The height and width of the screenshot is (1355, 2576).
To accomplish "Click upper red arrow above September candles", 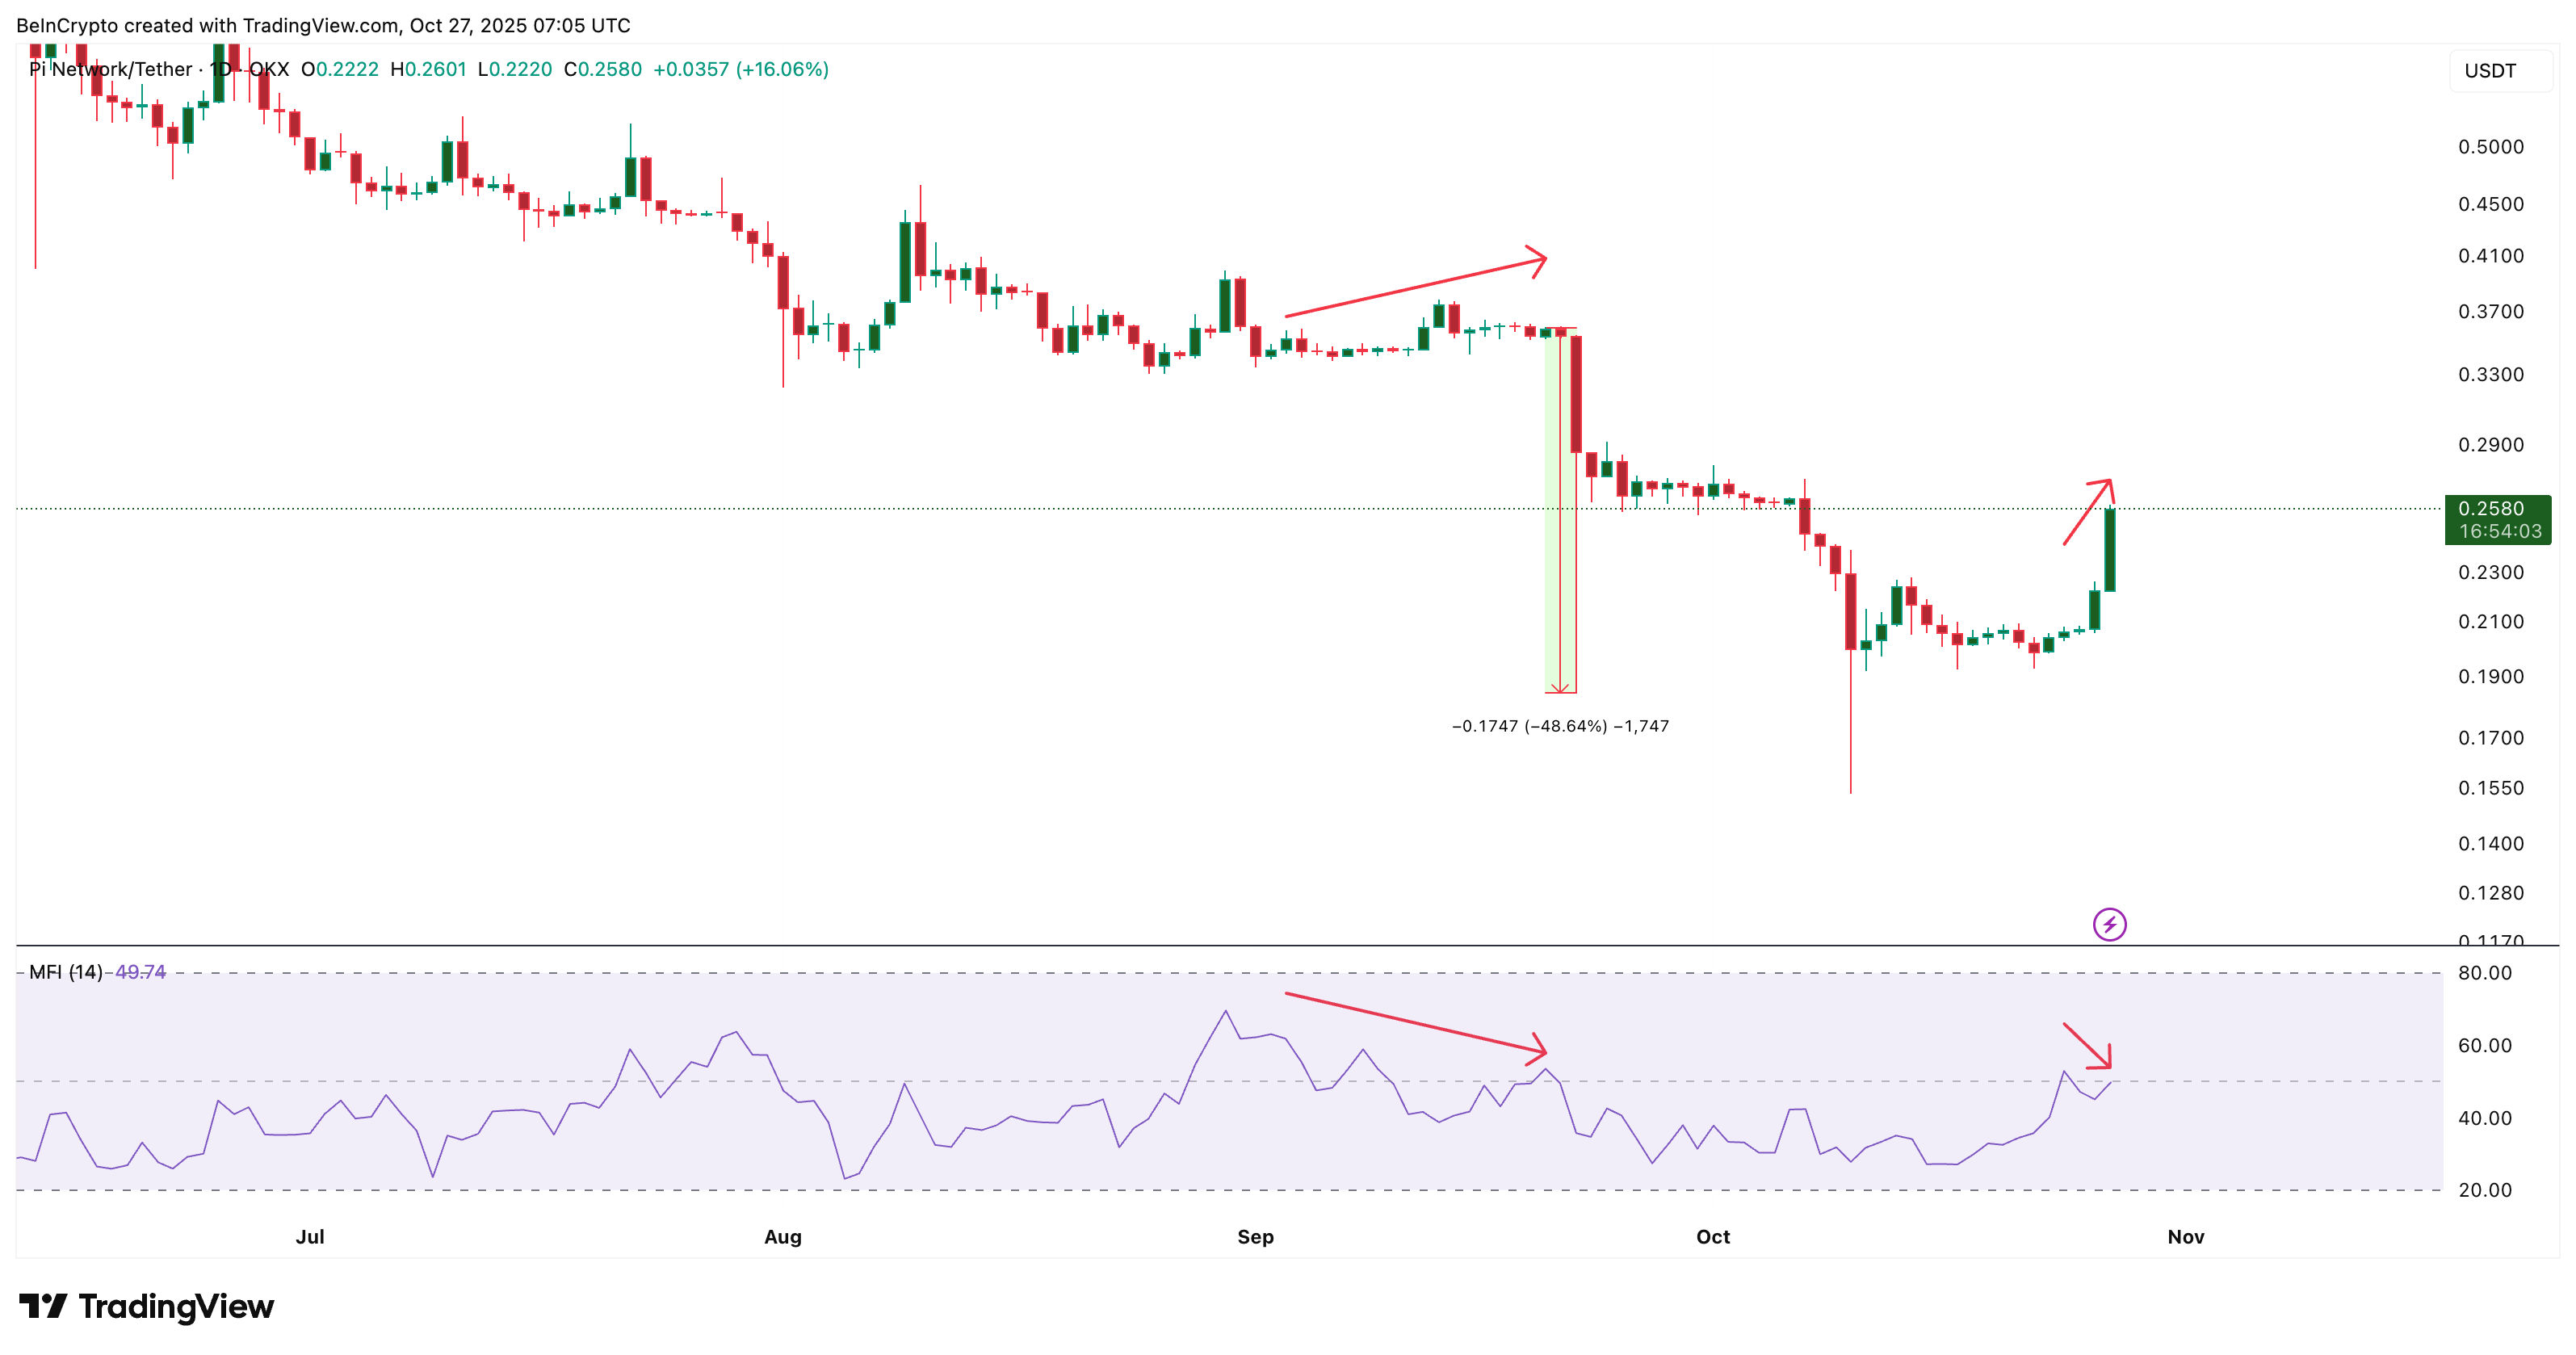I will pos(1415,288).
